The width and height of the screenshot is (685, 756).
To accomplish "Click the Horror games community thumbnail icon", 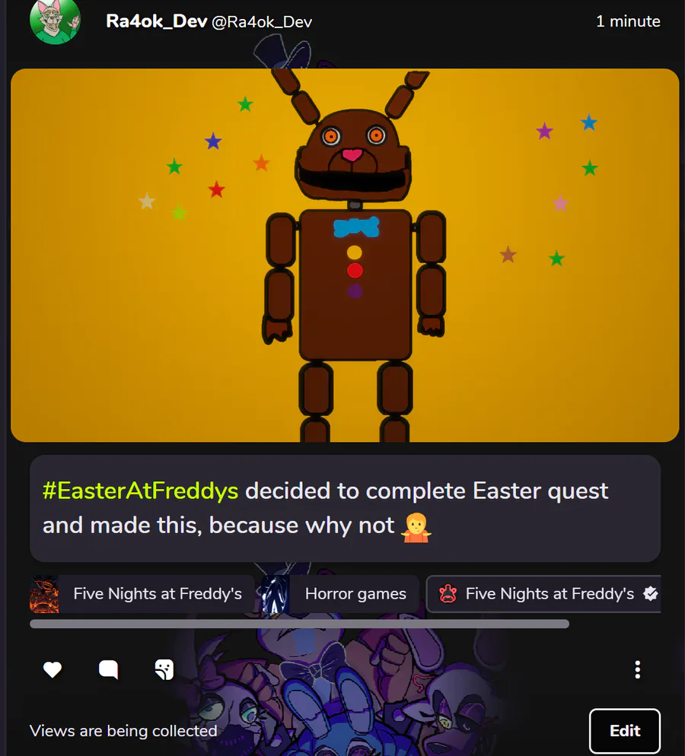I will click(x=276, y=594).
